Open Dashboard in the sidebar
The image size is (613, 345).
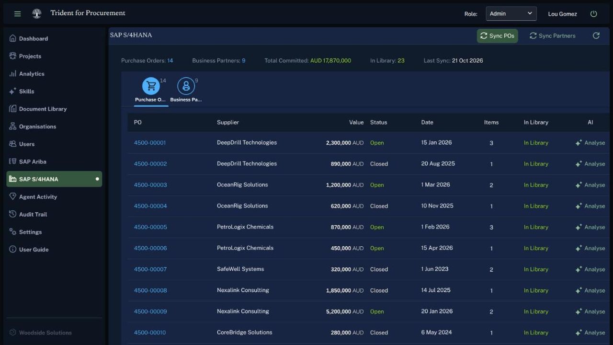(x=54, y=38)
